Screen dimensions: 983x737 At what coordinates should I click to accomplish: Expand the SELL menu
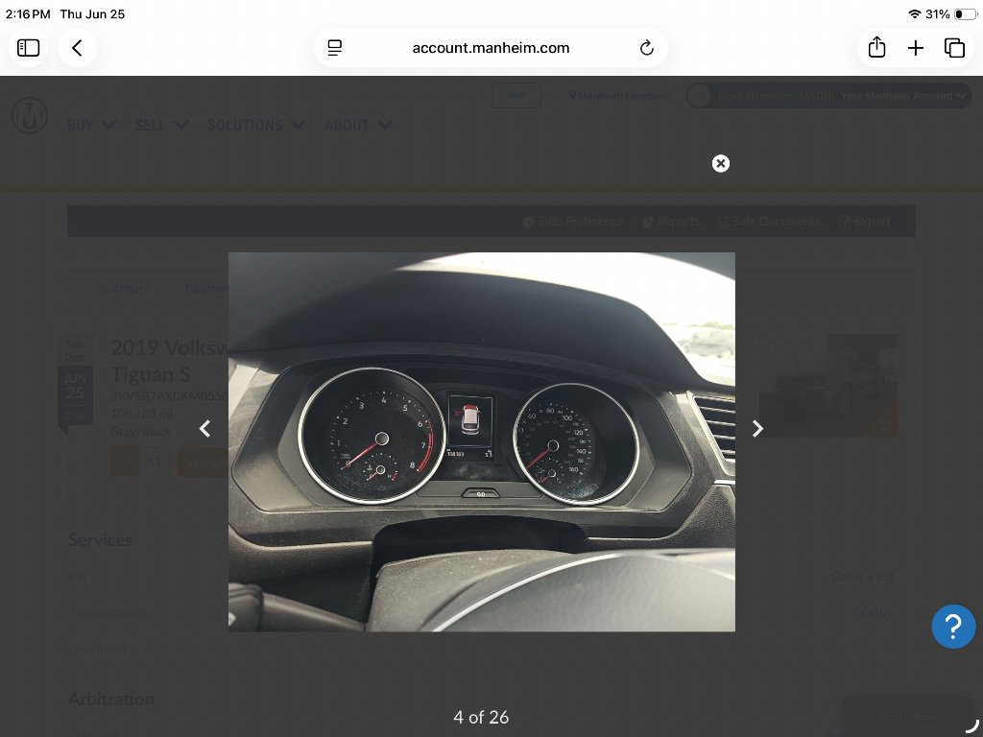[161, 125]
